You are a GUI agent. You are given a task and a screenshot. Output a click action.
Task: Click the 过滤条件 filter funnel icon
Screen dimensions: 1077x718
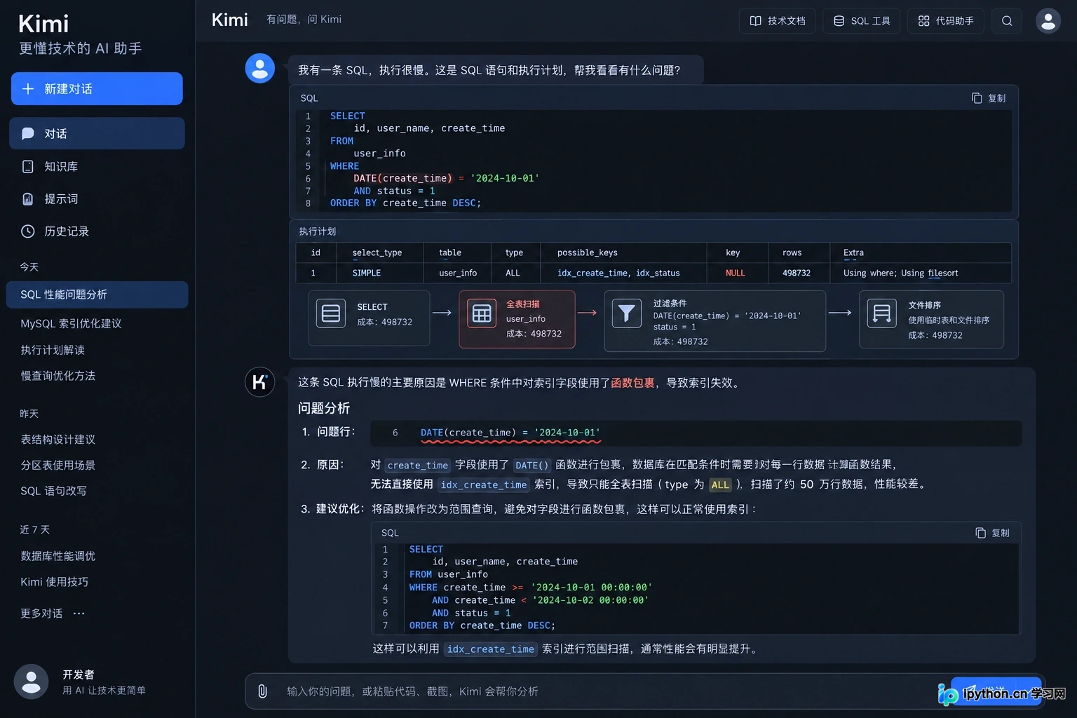[627, 313]
